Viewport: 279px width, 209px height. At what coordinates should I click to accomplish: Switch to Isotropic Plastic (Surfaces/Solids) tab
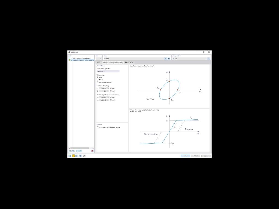coord(113,63)
